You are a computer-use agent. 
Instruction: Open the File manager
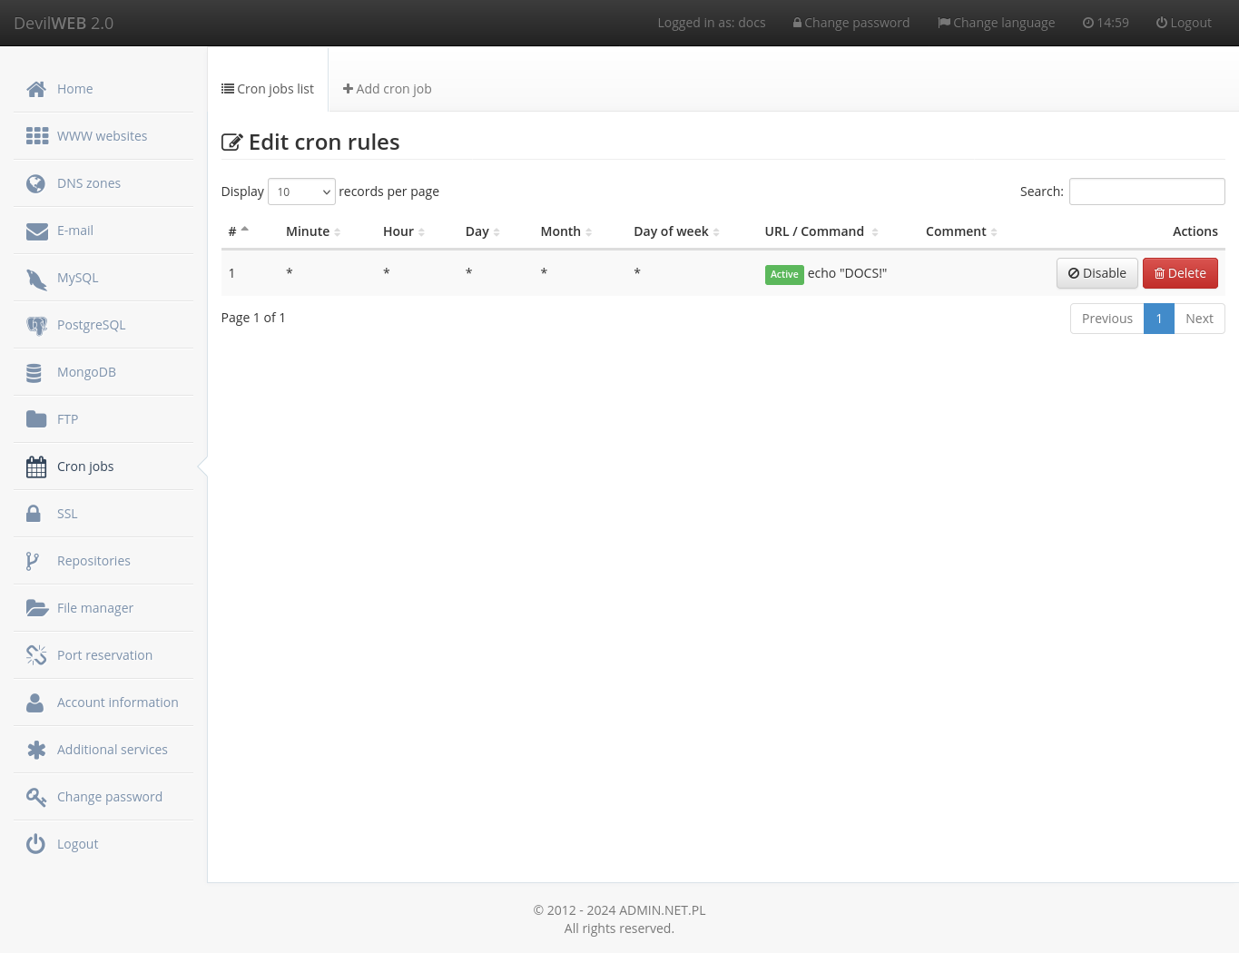(x=94, y=607)
